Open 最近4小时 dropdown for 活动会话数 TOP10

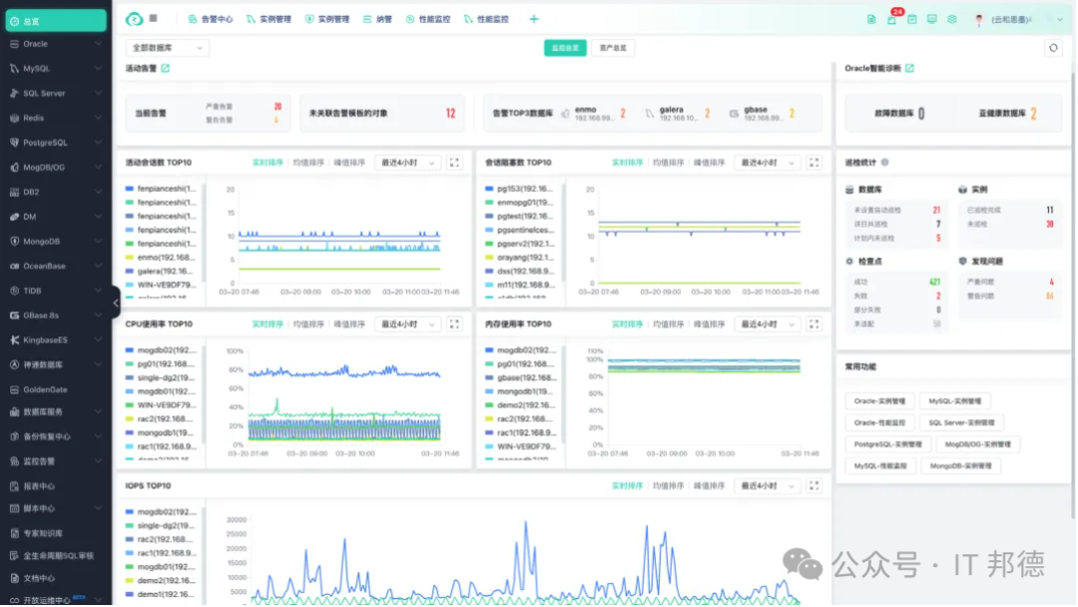[407, 163]
